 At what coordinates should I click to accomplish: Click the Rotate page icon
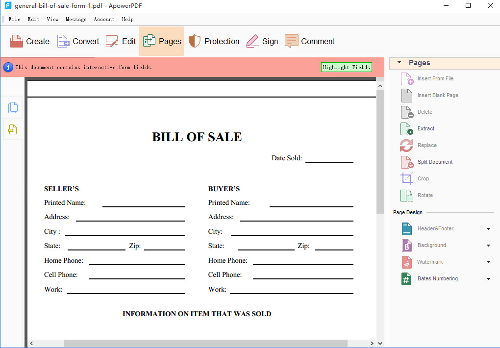coord(406,195)
